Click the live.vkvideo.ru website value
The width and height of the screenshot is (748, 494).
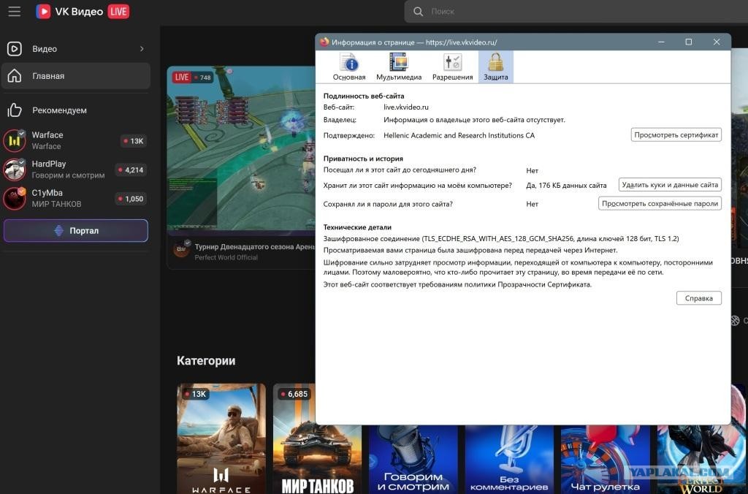406,107
